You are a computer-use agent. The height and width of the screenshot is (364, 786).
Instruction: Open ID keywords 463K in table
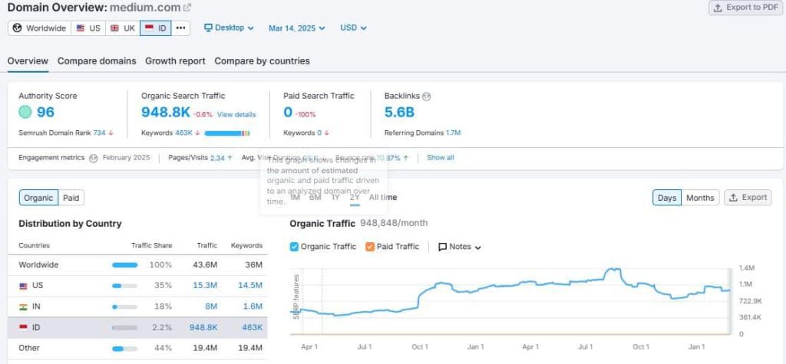pos(252,327)
